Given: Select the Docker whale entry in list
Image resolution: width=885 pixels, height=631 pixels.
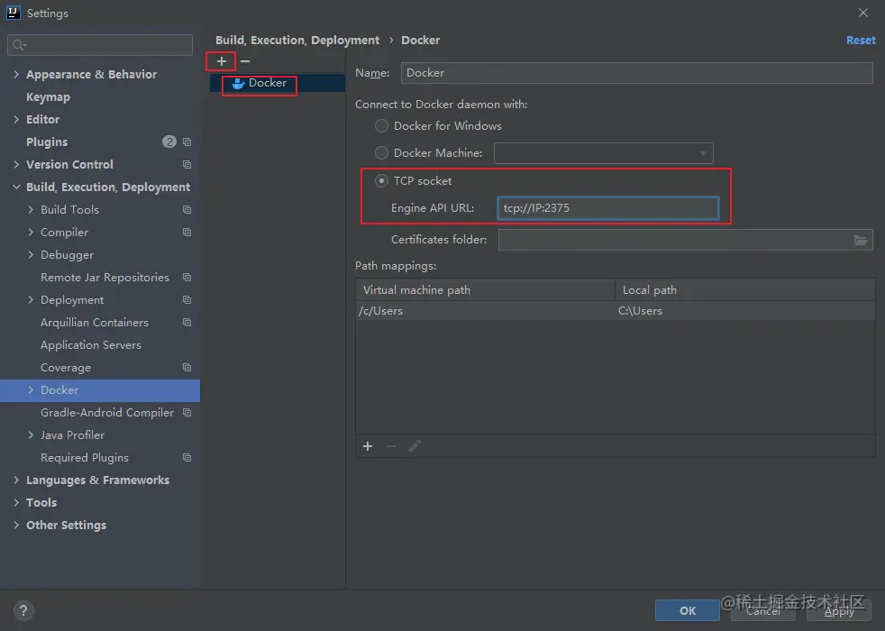Looking at the screenshot, I should click(260, 83).
